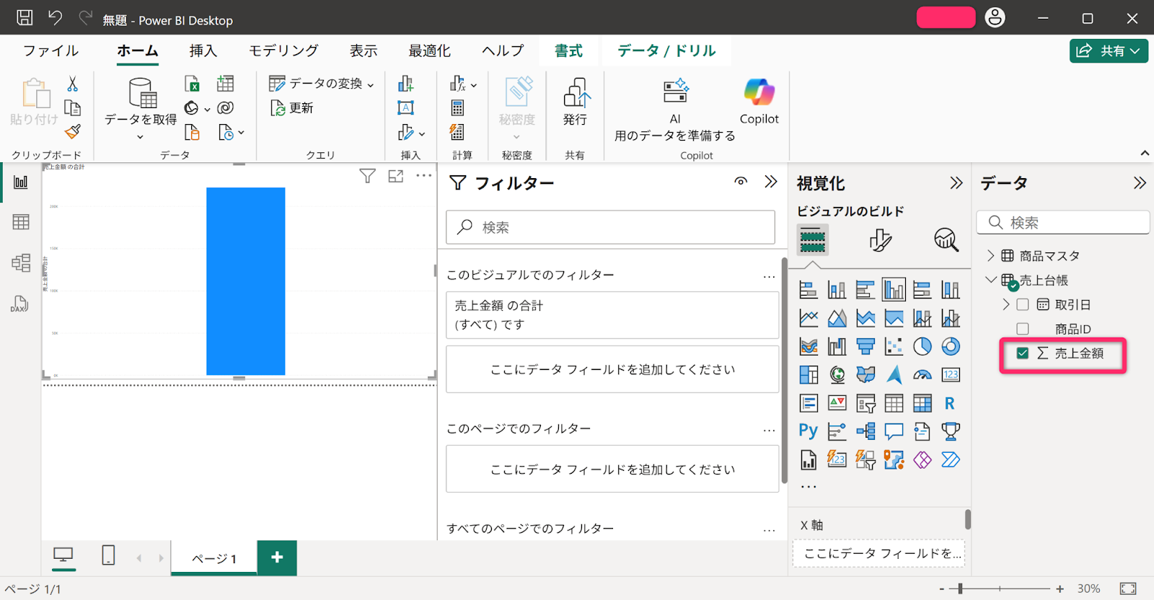This screenshot has width=1154, height=600.
Task: Click the Analytics magnifier icon in Visualizations
Action: pos(946,239)
